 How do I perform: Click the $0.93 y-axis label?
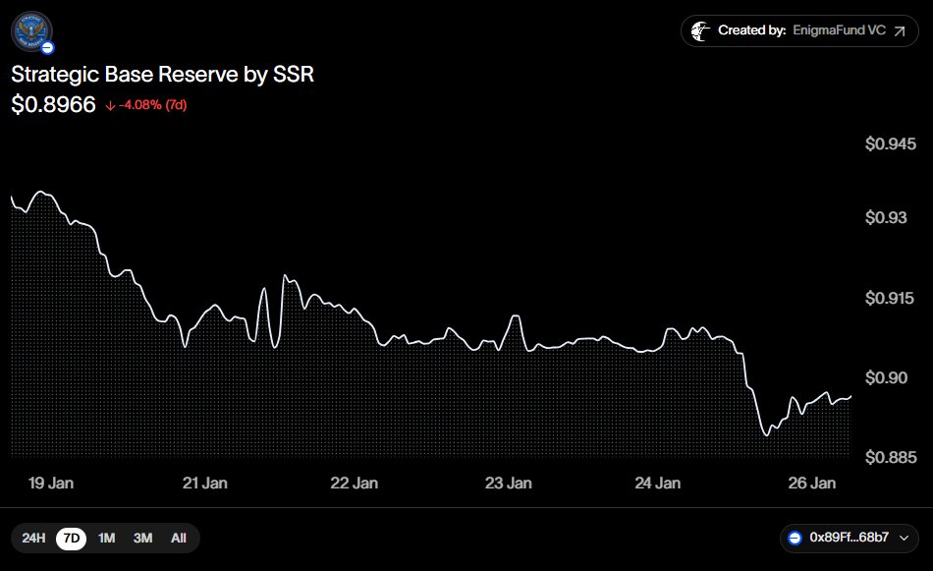(886, 217)
